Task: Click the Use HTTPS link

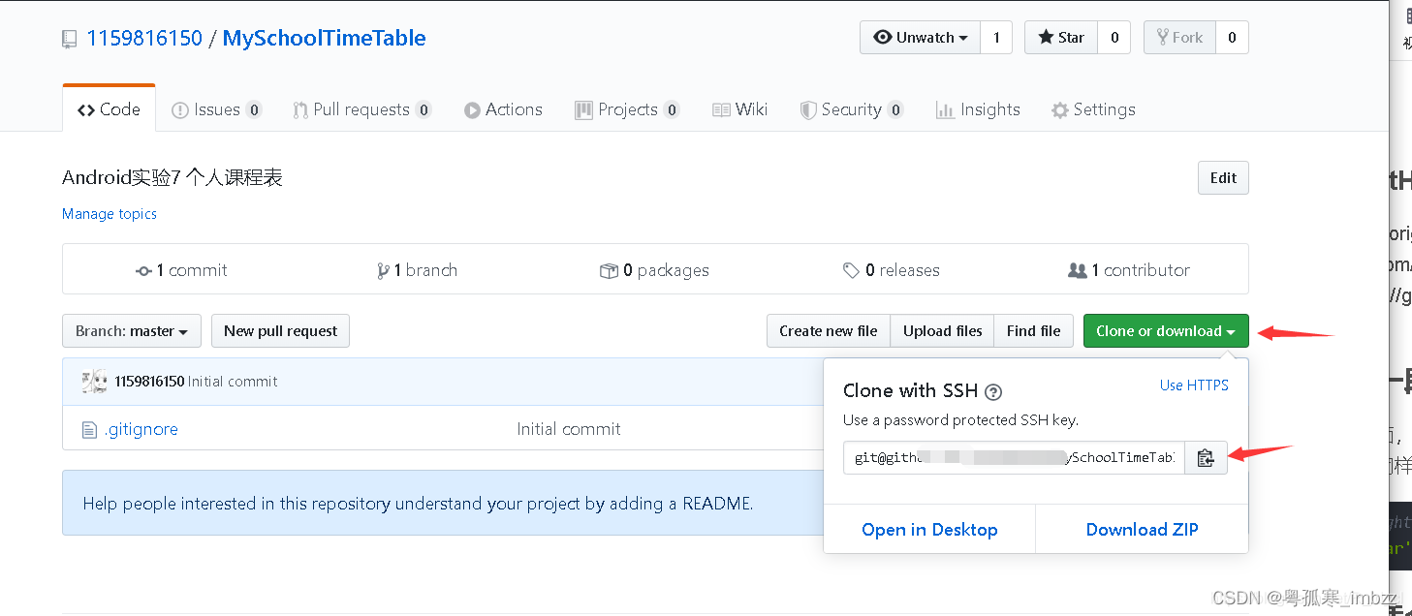Action: 1194,385
